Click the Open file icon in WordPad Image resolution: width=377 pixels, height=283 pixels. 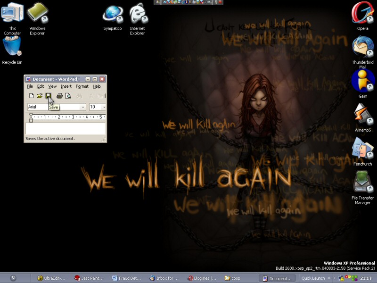click(x=40, y=96)
